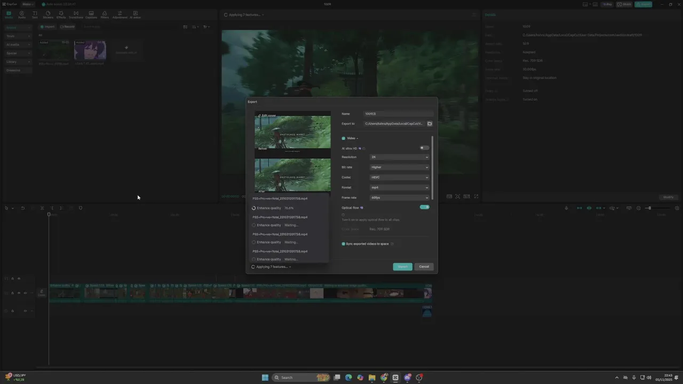
Task: Click the cover icon left of main track
Action: click(x=41, y=293)
